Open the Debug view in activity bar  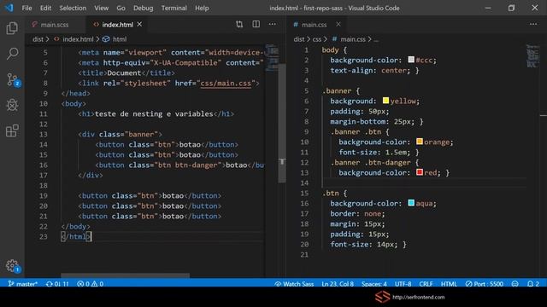[12, 105]
